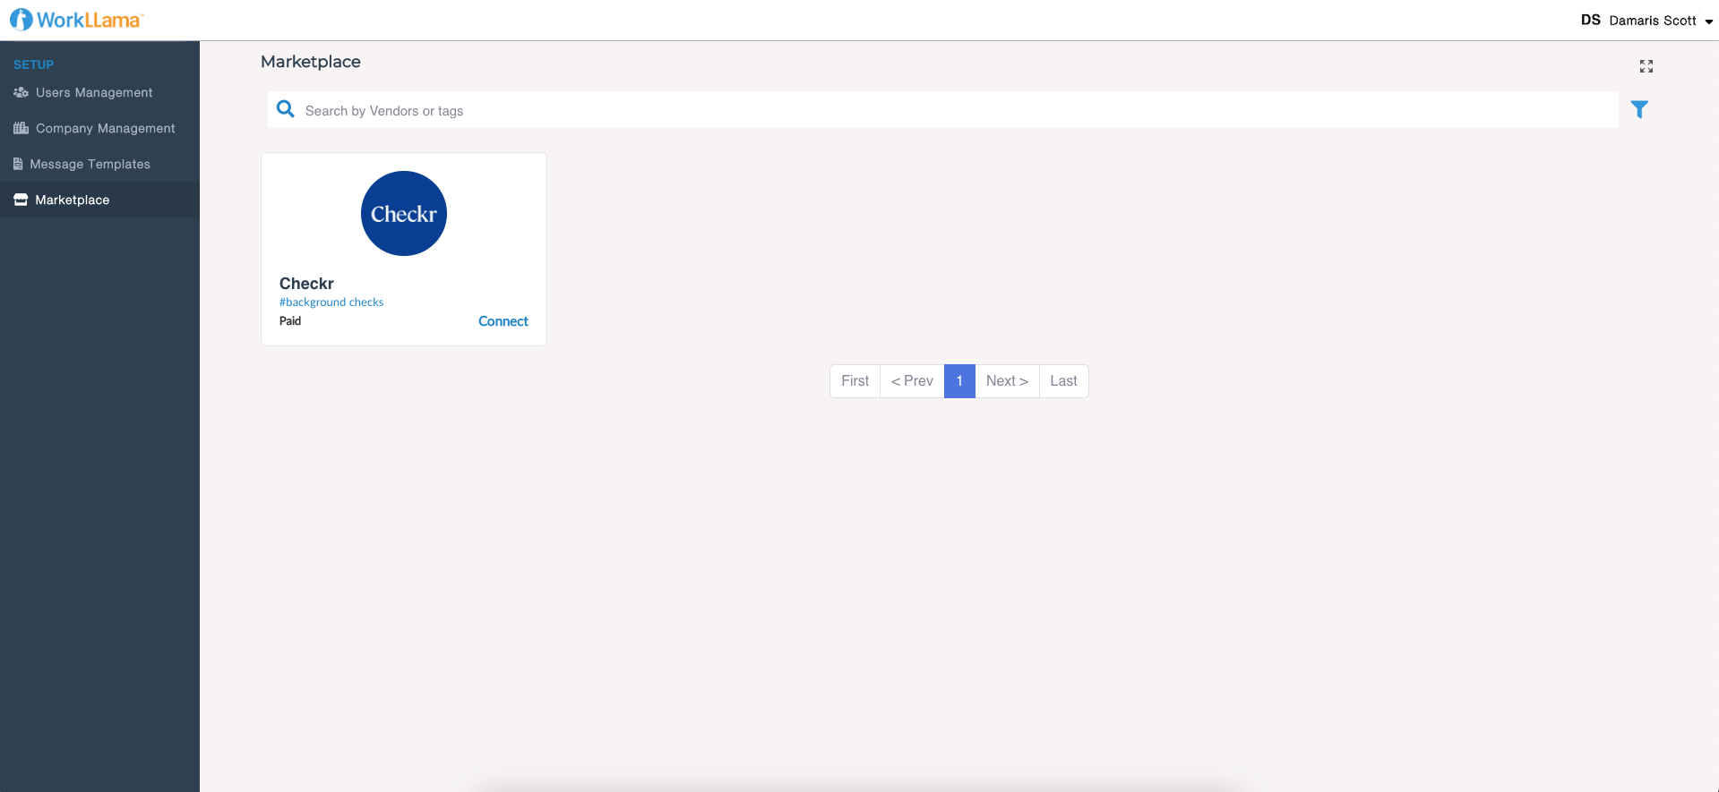Toggle fullscreen with the expand icon
1719x792 pixels.
coord(1646,66)
